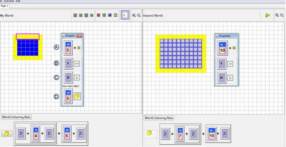Click the move-down value 0 in My World Properties
This screenshot has width=286, height=147.
[x=68, y=78]
